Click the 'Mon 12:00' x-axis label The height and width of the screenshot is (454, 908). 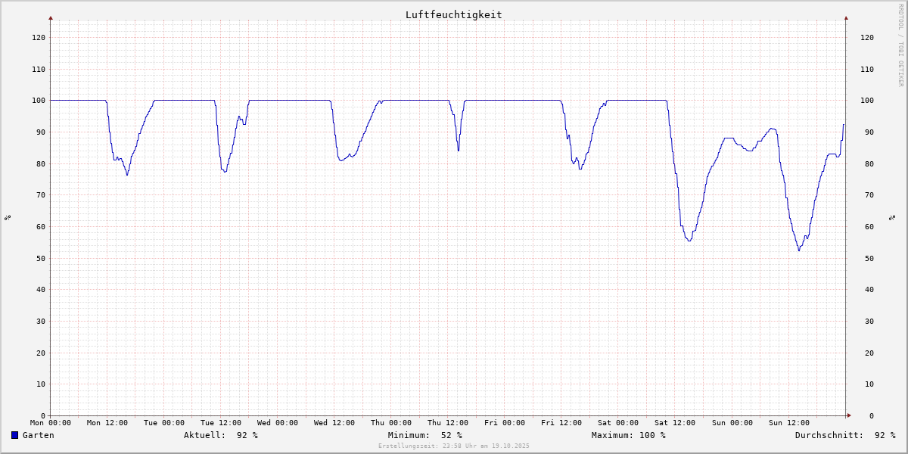click(107, 423)
